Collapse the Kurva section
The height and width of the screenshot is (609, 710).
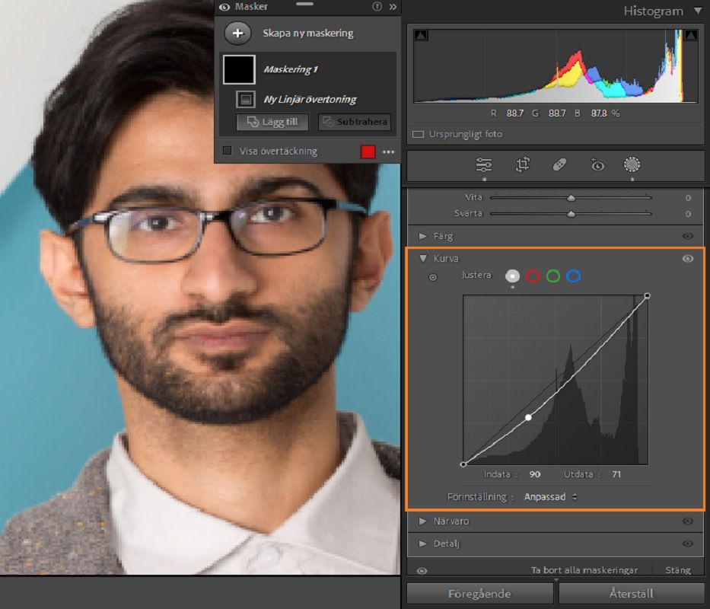[423, 259]
